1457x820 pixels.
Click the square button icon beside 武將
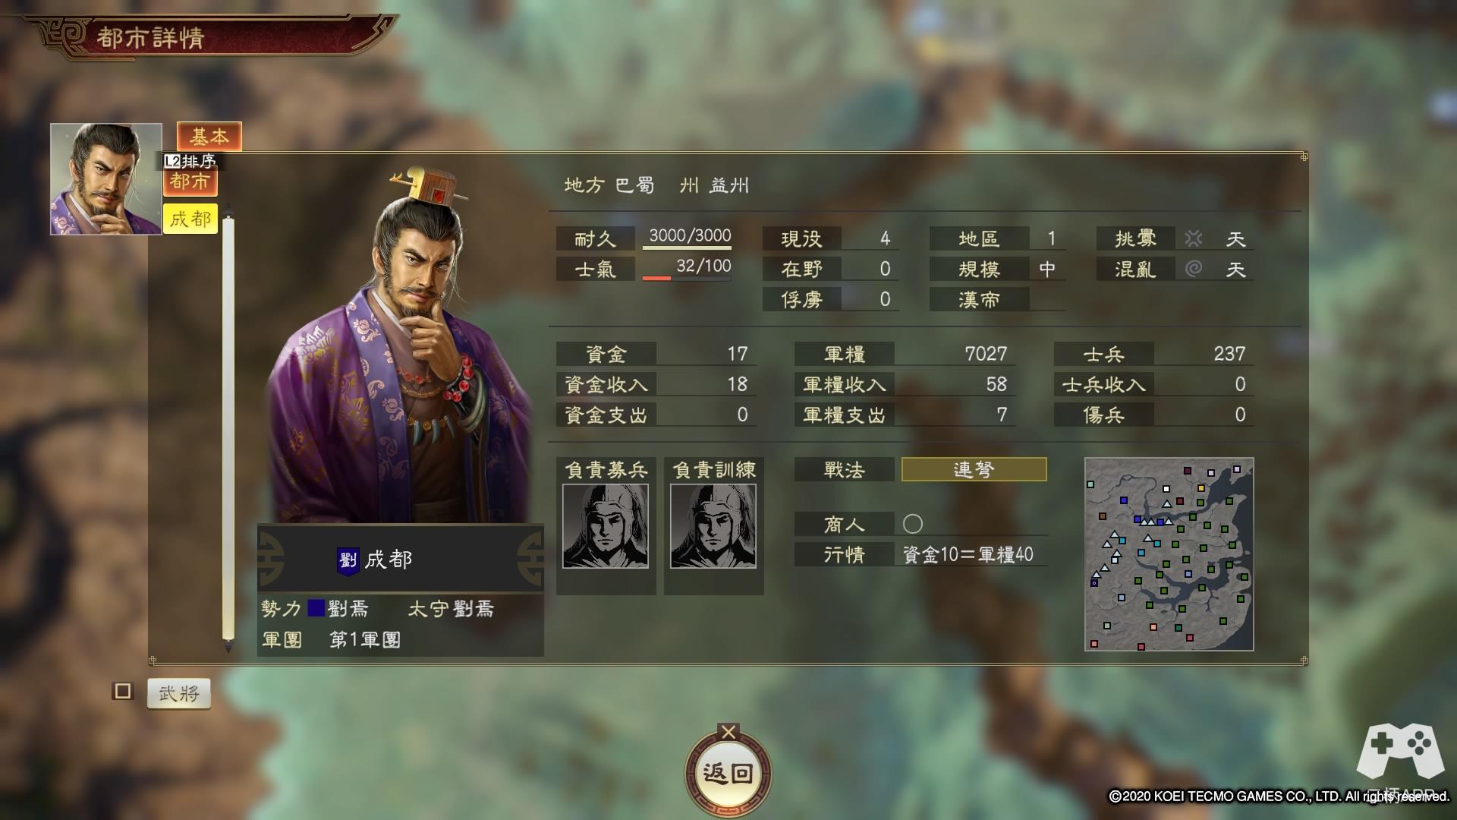pos(122,691)
